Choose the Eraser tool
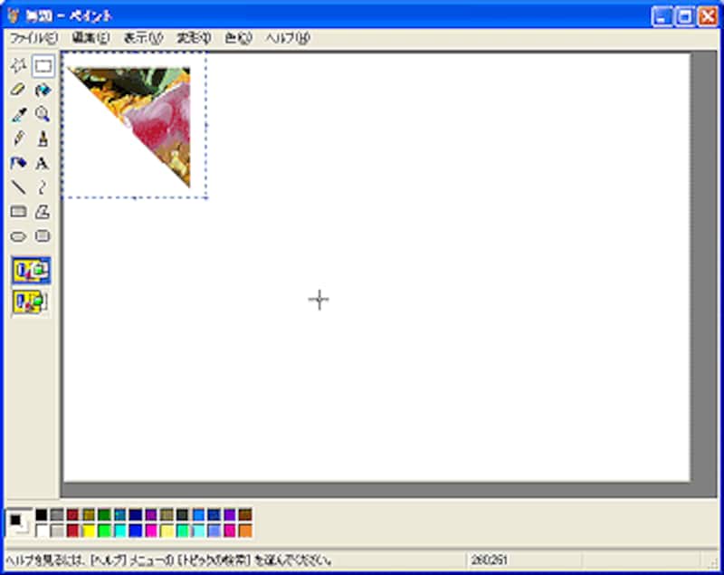The height and width of the screenshot is (575, 724). pyautogui.click(x=18, y=90)
